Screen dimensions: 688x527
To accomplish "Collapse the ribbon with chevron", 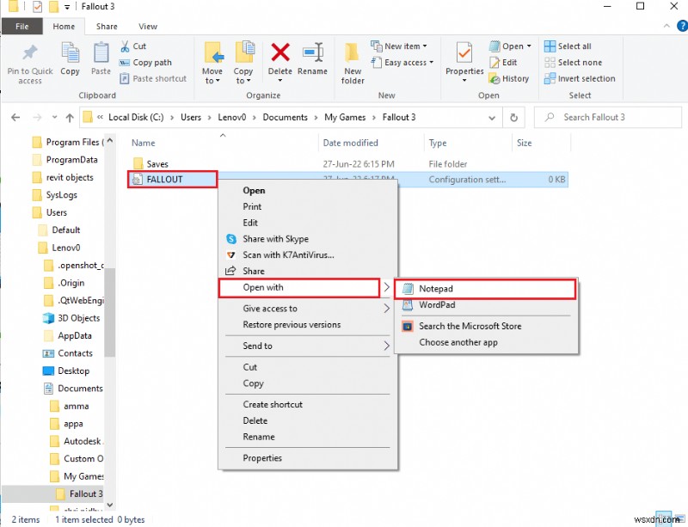I will pos(666,26).
